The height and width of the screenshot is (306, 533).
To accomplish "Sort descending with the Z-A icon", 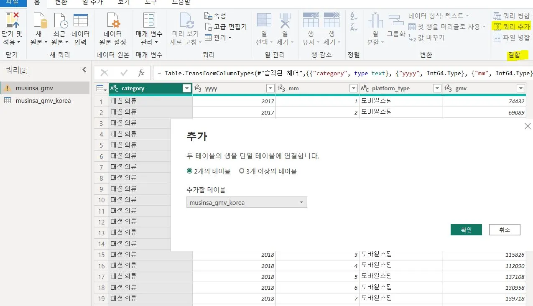I will pyautogui.click(x=354, y=27).
